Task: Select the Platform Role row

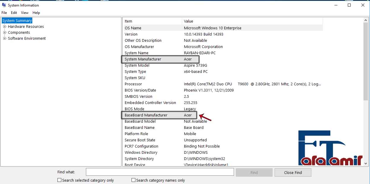Action: coord(223,134)
